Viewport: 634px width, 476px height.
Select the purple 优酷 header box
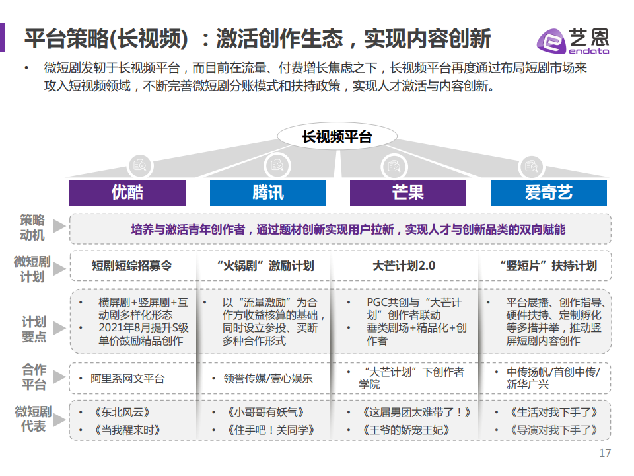pyautogui.click(x=127, y=193)
